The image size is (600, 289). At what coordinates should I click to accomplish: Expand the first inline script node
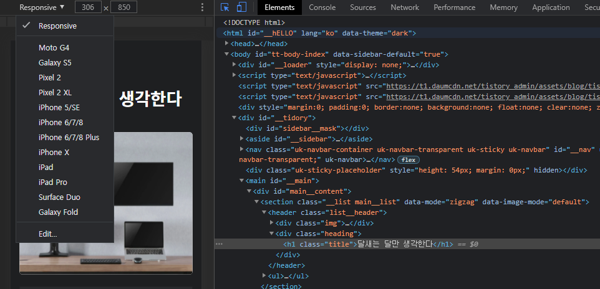pyautogui.click(x=234, y=75)
